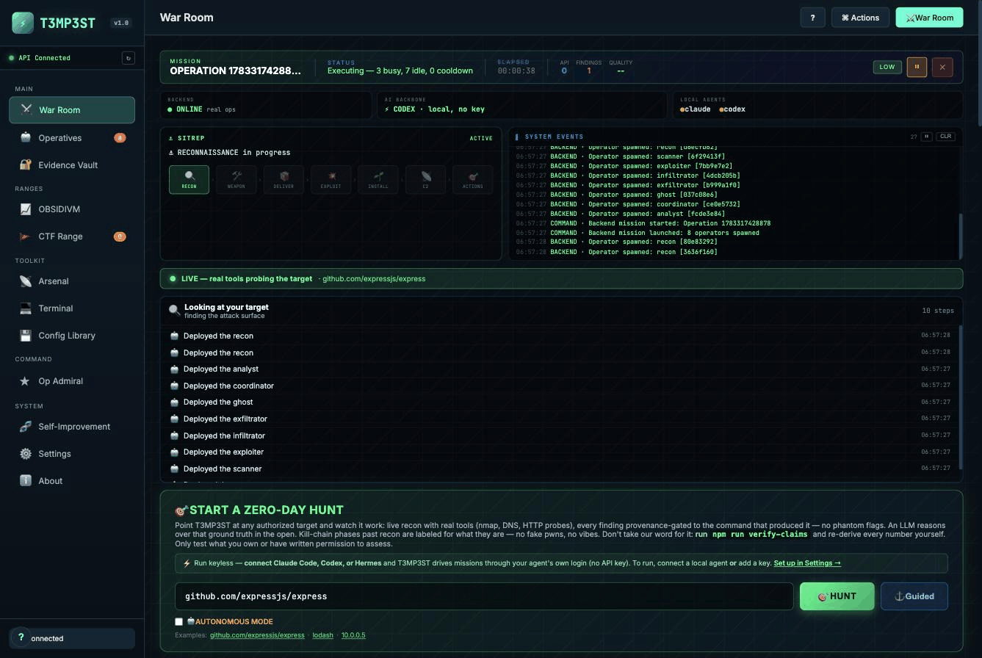
Task: Click the codex local agent
Action: 732,109
